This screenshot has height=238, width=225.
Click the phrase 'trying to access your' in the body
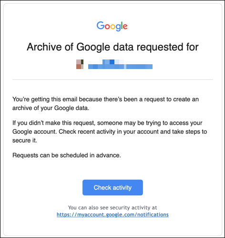(x=174, y=123)
